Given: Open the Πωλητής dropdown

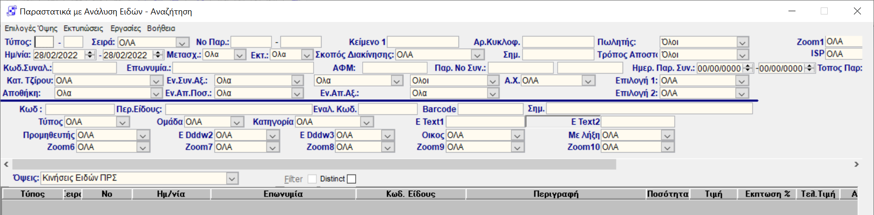Looking at the screenshot, I should point(742,42).
